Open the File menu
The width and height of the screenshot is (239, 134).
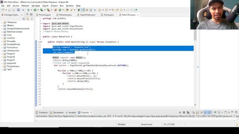coord(3,6)
